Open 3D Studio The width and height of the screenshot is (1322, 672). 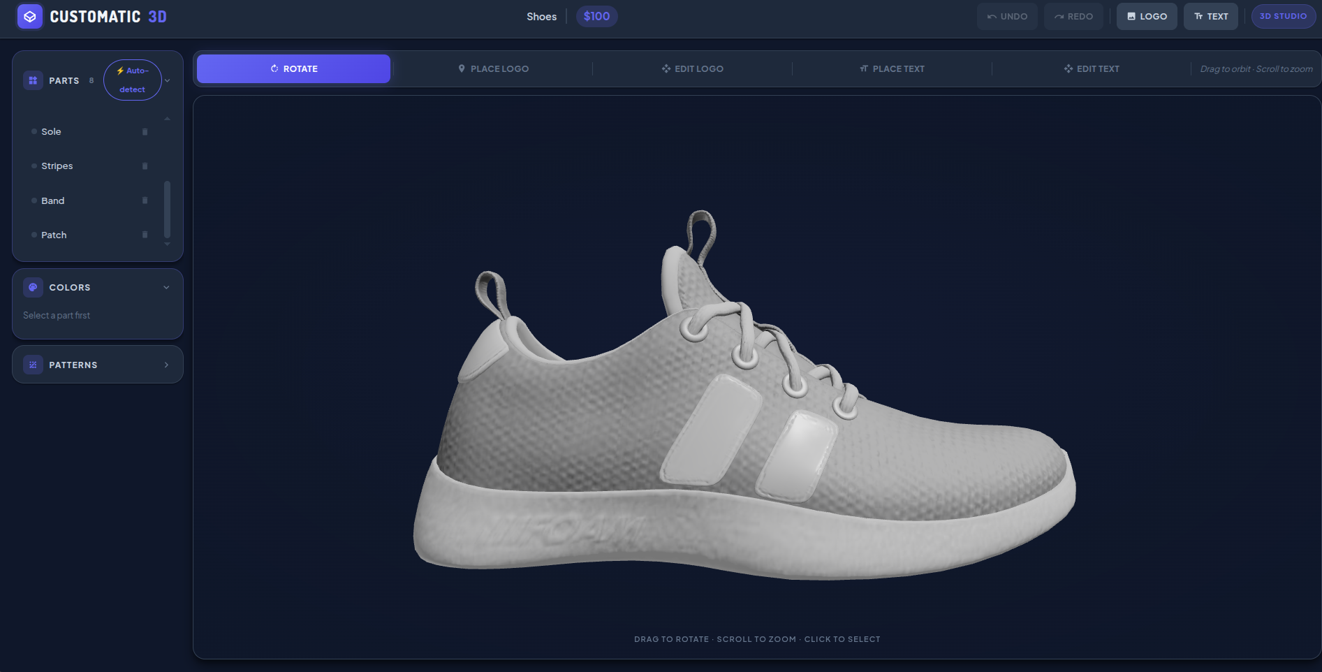(x=1283, y=16)
